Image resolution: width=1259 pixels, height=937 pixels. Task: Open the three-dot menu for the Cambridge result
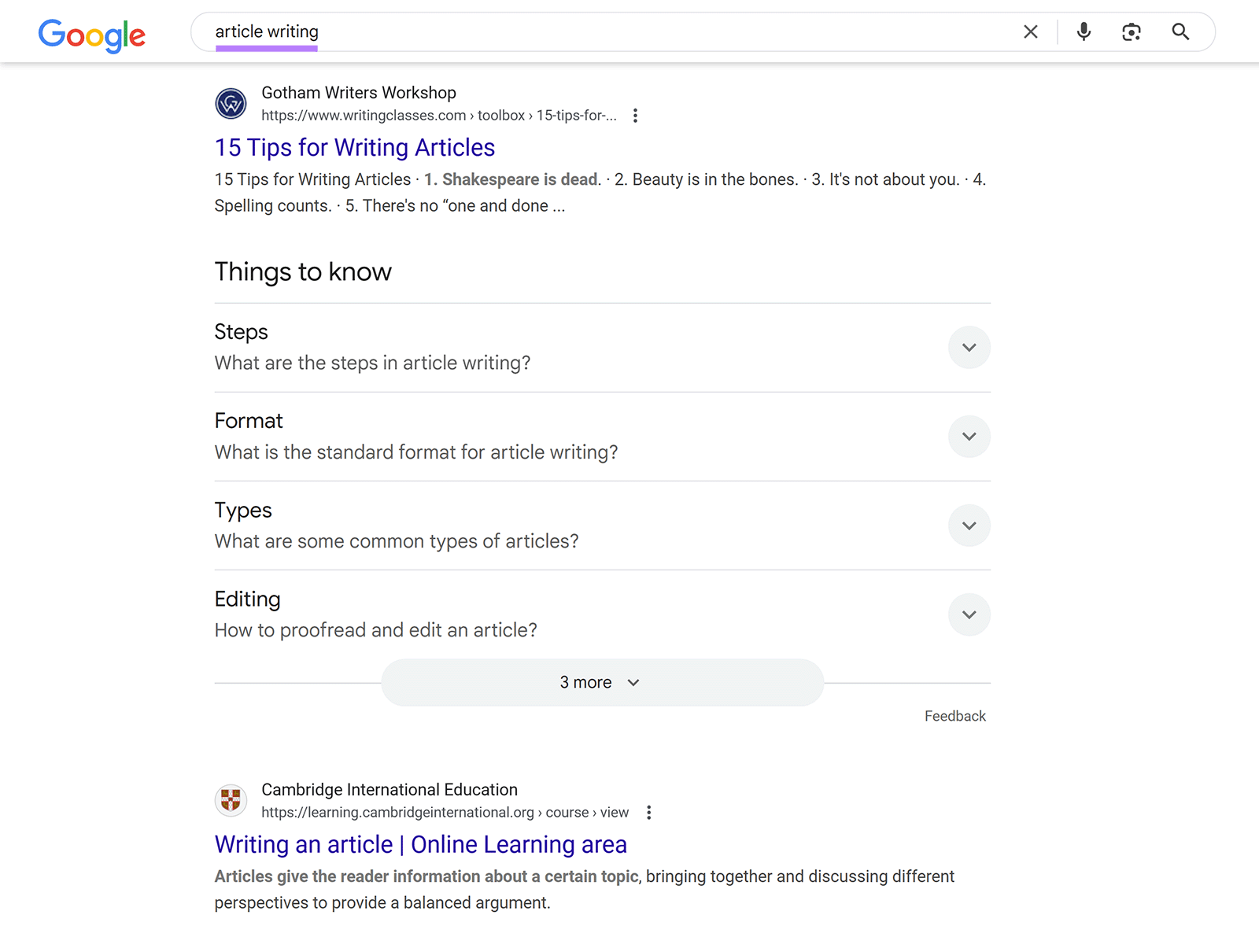point(648,812)
